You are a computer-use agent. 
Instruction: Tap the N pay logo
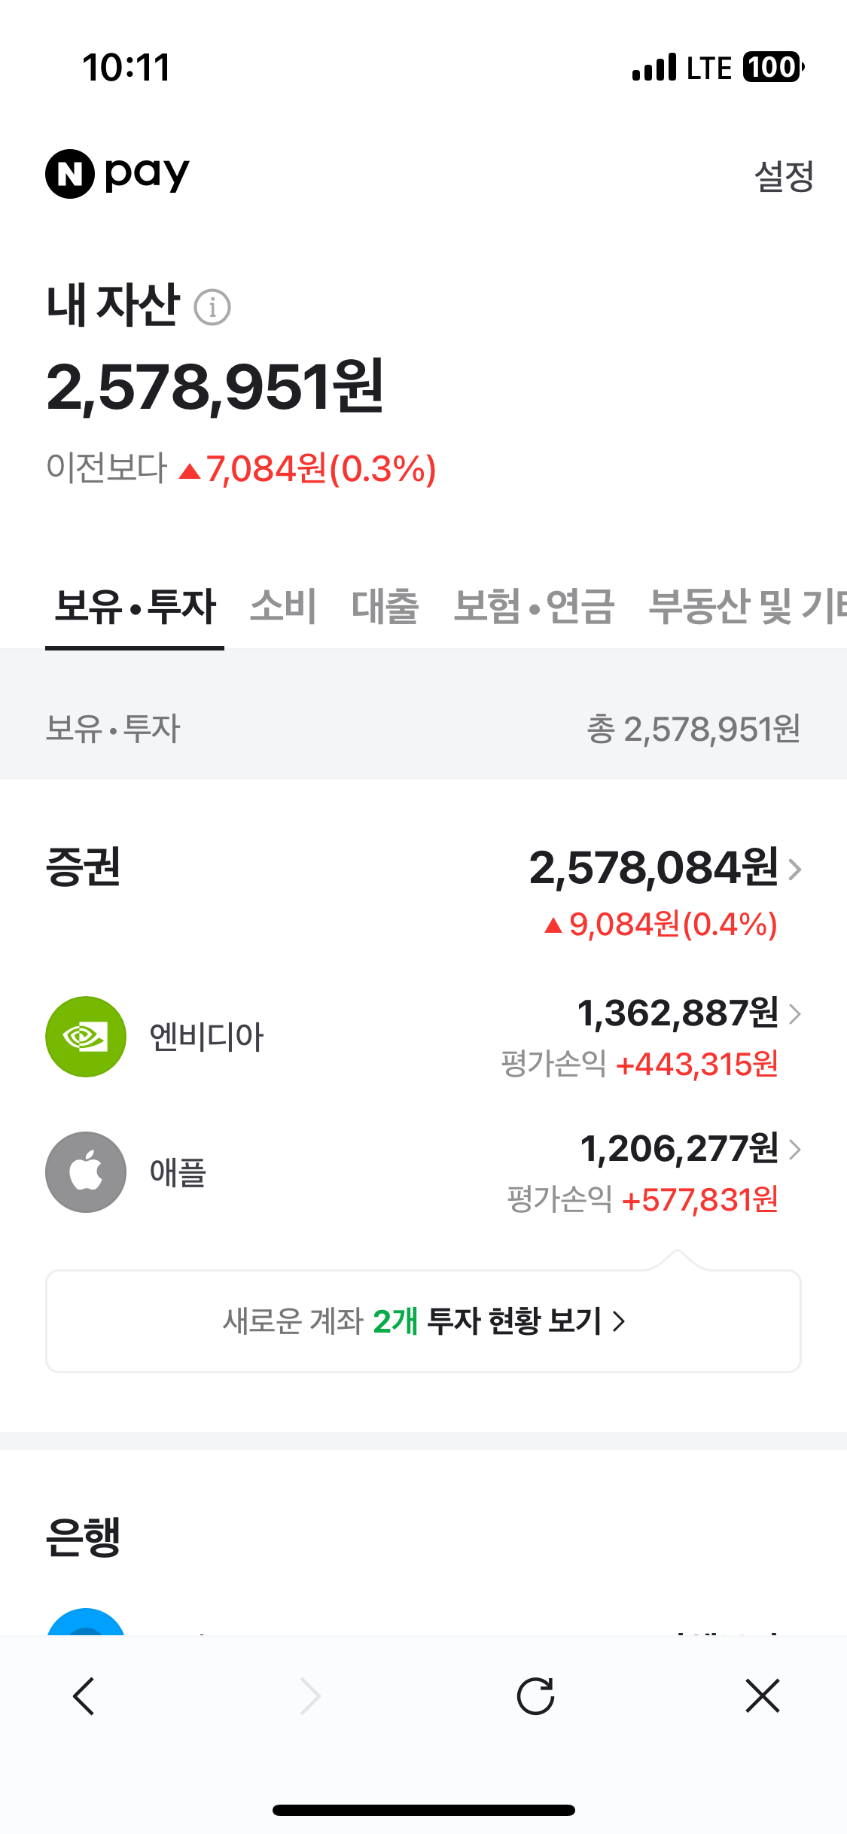117,174
